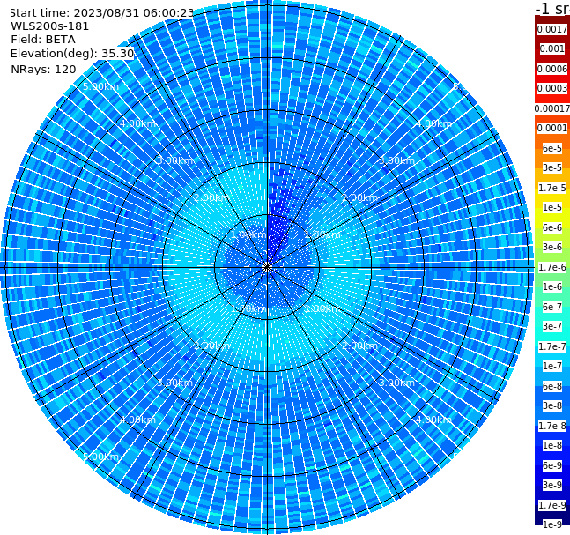Choose the 1e-9 colorbar minimum label
This screenshot has height=535, width=570.
pos(552,524)
